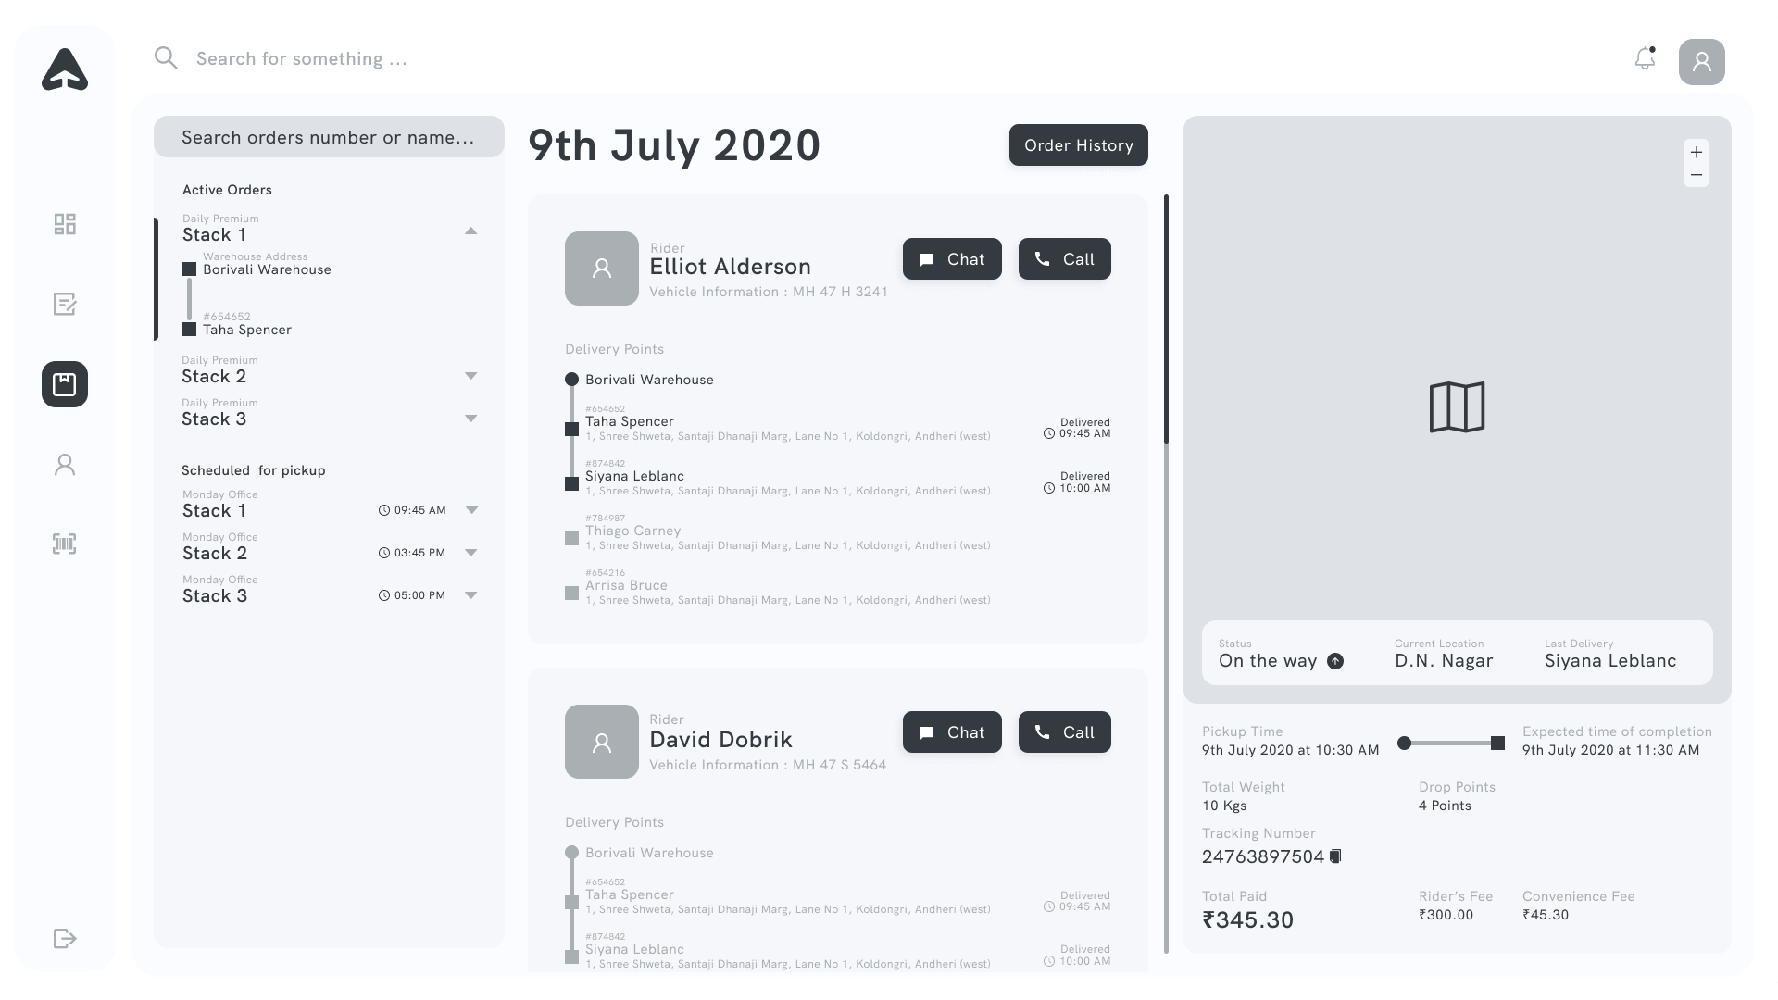Select the orders package sidebar icon
This screenshot has height=1000, width=1778.
(65, 384)
